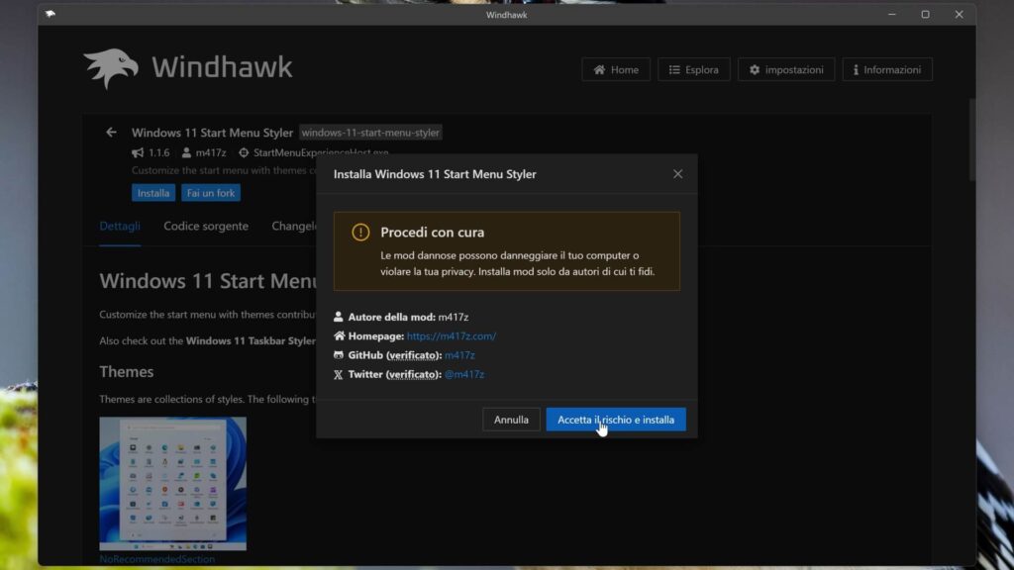Click the Windhawk title bar app icon
This screenshot has width=1014, height=570.
pyautogui.click(x=51, y=14)
